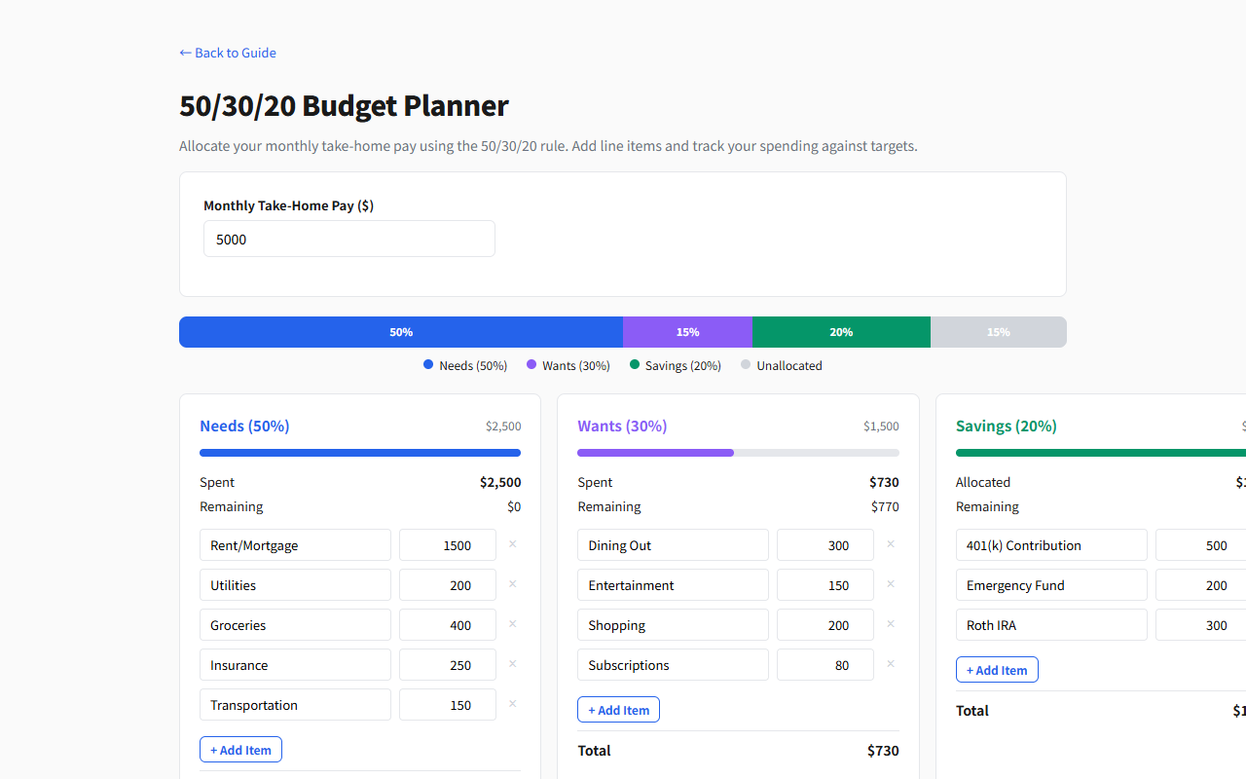Image resolution: width=1246 pixels, height=779 pixels.
Task: Select the Unallocated legend marker
Action: click(746, 364)
